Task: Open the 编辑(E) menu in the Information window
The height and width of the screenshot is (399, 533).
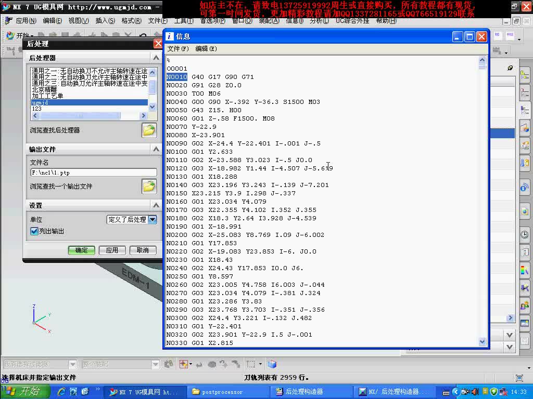Action: pos(206,48)
